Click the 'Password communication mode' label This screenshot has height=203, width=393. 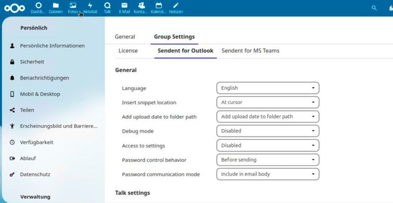coord(161,175)
